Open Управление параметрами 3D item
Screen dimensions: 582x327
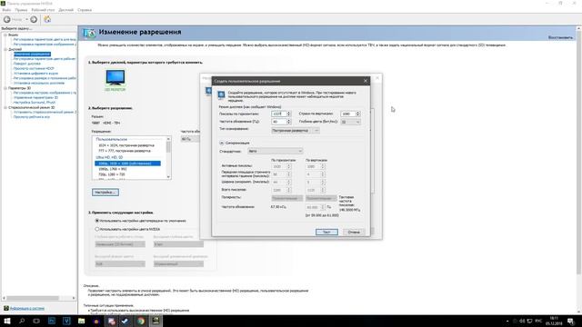click(35, 97)
